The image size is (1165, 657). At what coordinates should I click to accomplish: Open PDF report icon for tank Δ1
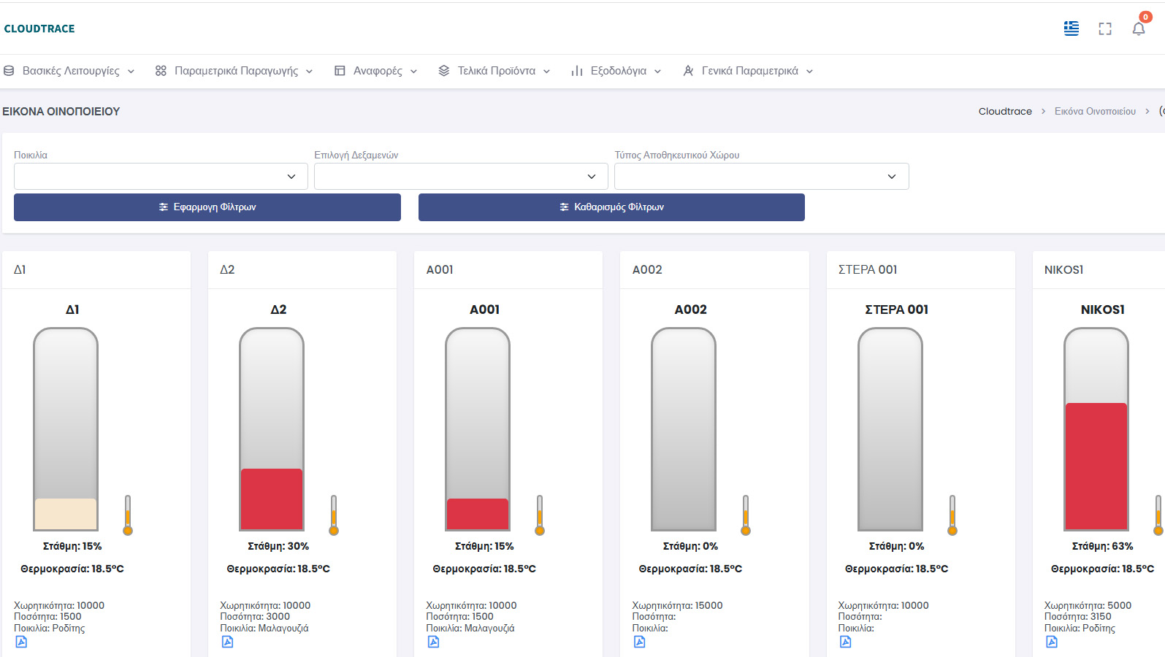(x=21, y=642)
